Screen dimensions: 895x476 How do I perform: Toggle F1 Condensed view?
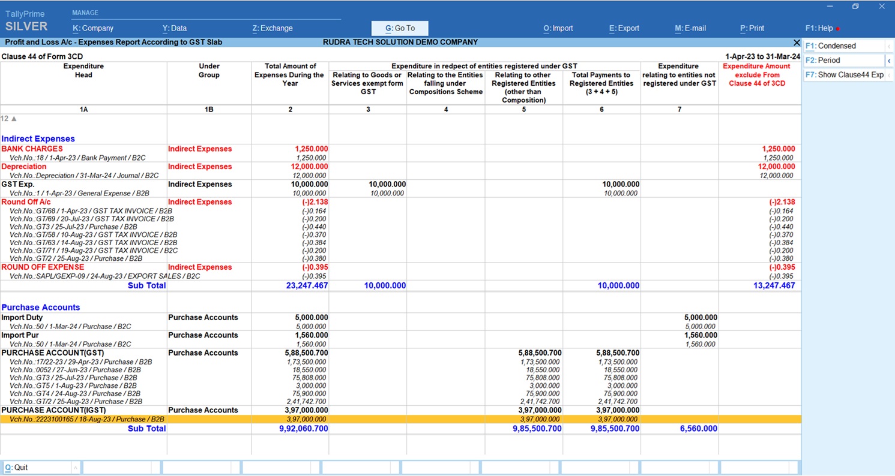840,46
